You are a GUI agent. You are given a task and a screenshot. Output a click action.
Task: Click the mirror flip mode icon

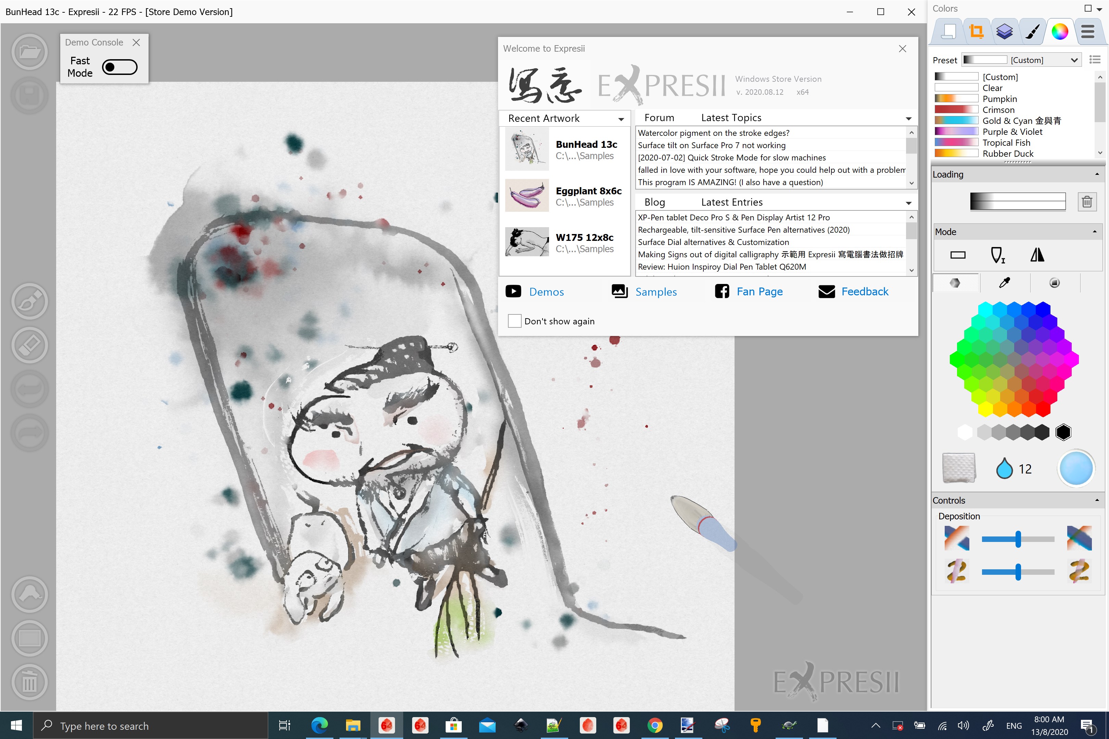click(1037, 255)
